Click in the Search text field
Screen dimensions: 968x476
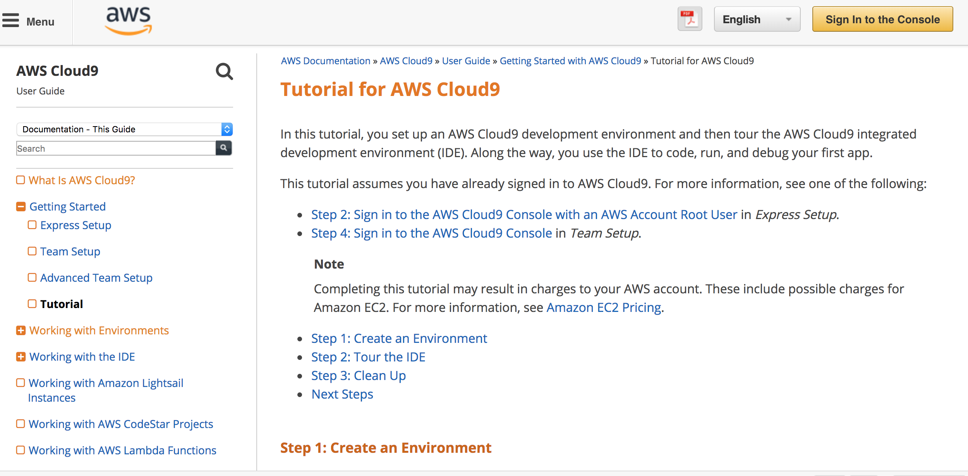coord(115,149)
